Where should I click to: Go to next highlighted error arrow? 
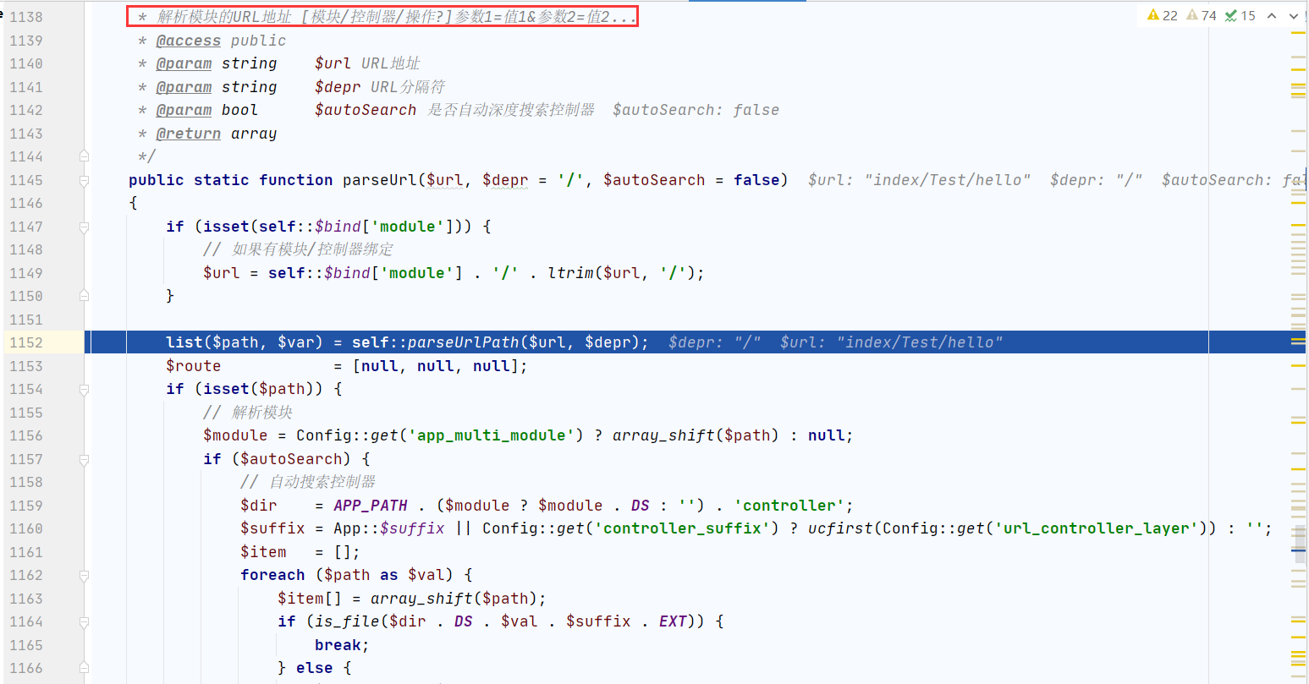tap(1293, 15)
